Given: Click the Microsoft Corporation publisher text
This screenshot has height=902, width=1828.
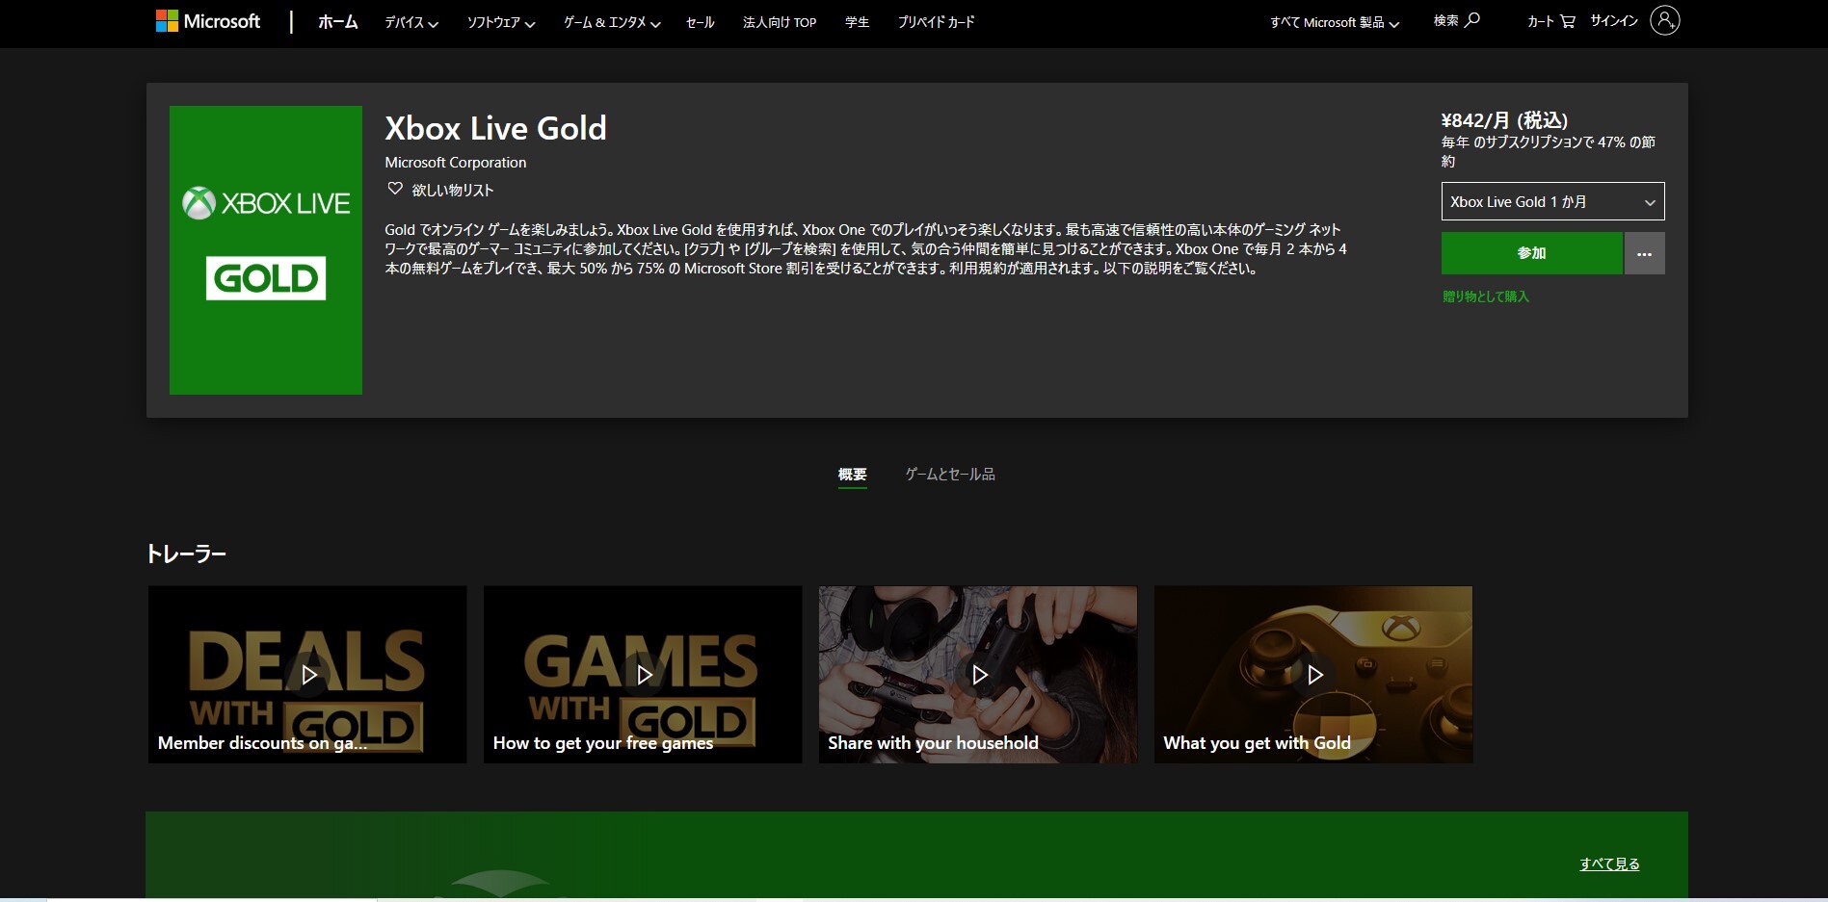Looking at the screenshot, I should [456, 162].
